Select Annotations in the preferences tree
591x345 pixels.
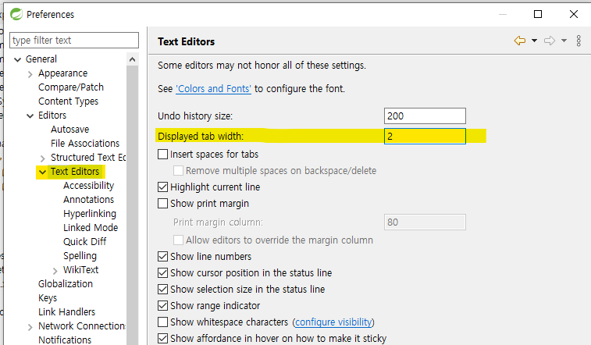[x=88, y=199]
